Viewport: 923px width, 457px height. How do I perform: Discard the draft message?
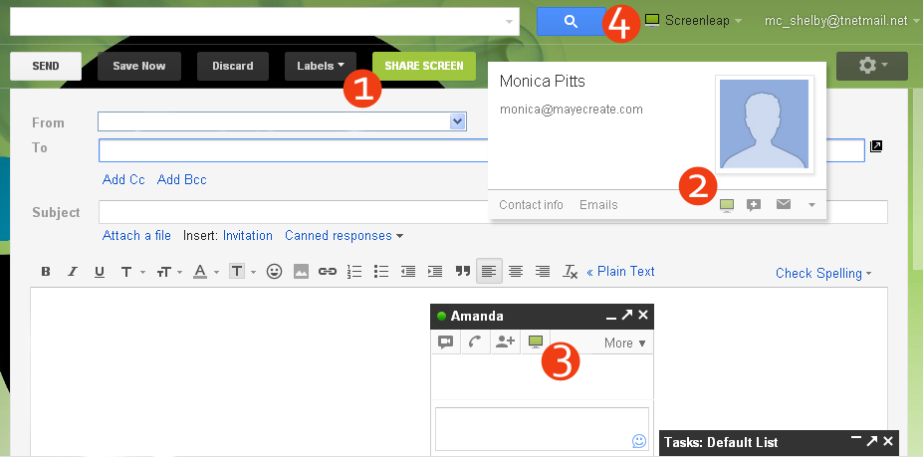[x=233, y=66]
